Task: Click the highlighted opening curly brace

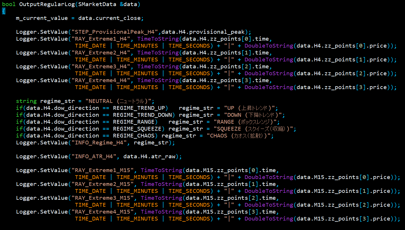Action: pyautogui.click(x=3, y=11)
